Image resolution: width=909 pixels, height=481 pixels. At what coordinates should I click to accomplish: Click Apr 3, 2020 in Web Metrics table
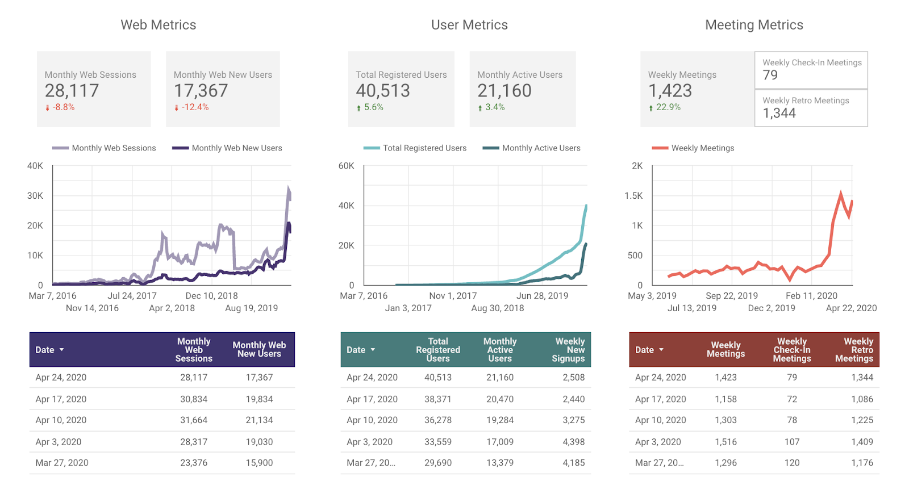59,442
